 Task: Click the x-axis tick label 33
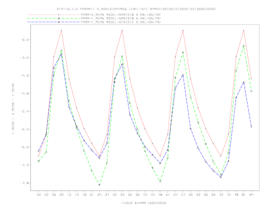(122, 195)
